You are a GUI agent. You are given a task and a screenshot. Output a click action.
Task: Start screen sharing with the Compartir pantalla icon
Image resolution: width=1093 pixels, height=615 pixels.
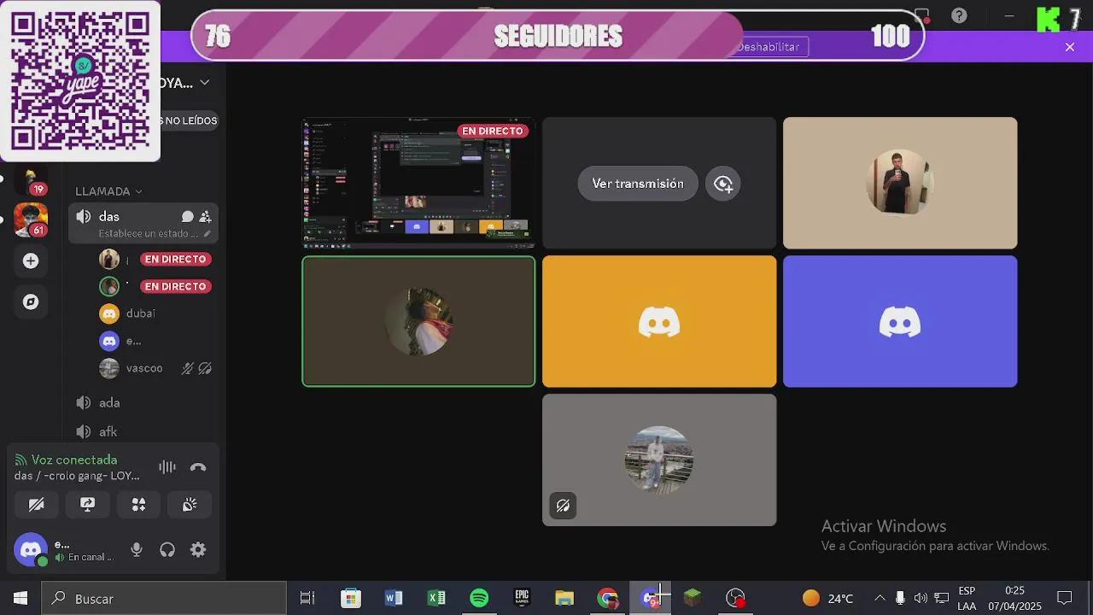coord(87,504)
